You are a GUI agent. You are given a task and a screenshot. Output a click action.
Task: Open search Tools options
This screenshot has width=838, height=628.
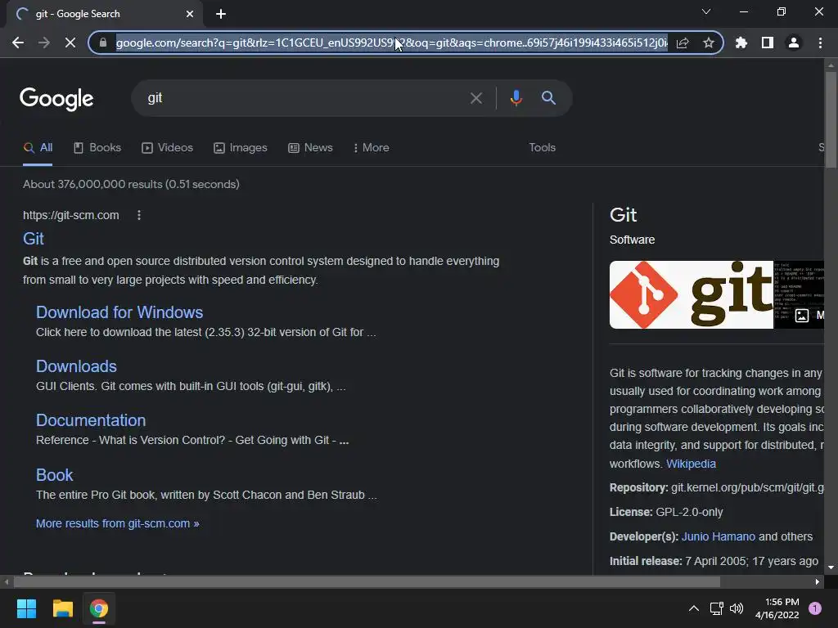coord(542,147)
